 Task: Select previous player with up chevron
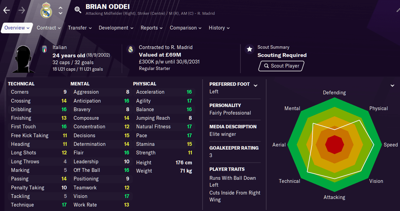click(x=61, y=8)
